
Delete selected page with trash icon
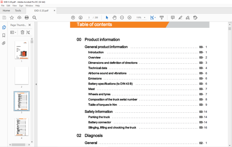(22, 32)
